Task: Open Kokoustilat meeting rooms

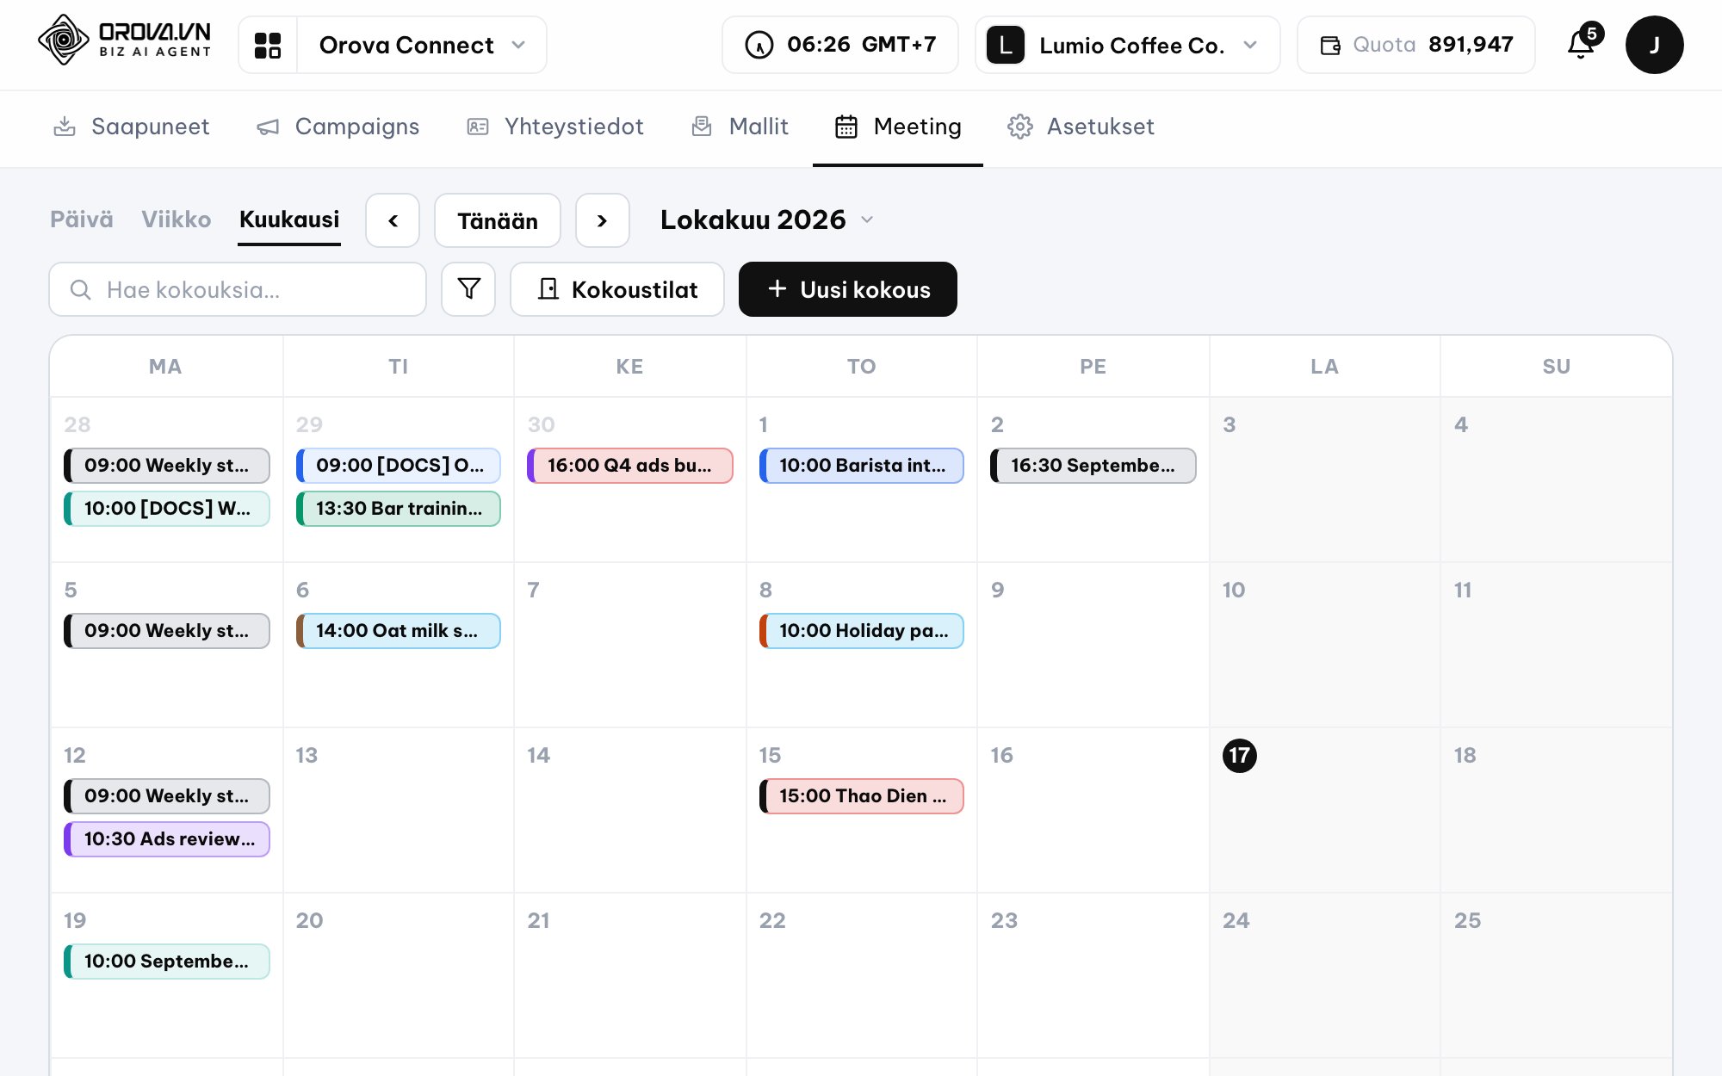Action: (617, 289)
